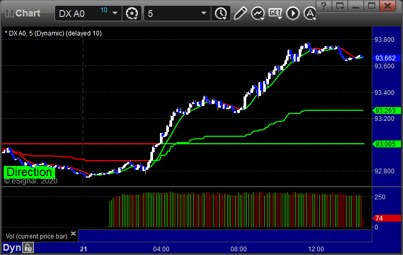
Task: Open the alerts A icon menu
Action: (310, 13)
